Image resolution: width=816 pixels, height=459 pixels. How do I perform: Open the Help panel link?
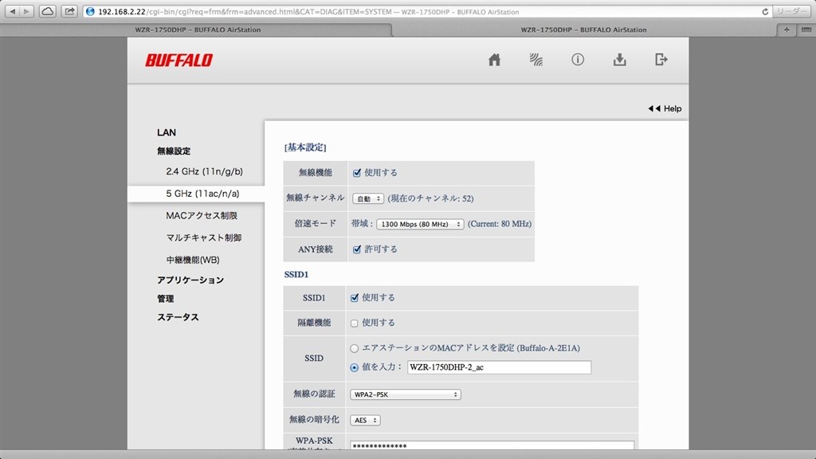point(665,108)
